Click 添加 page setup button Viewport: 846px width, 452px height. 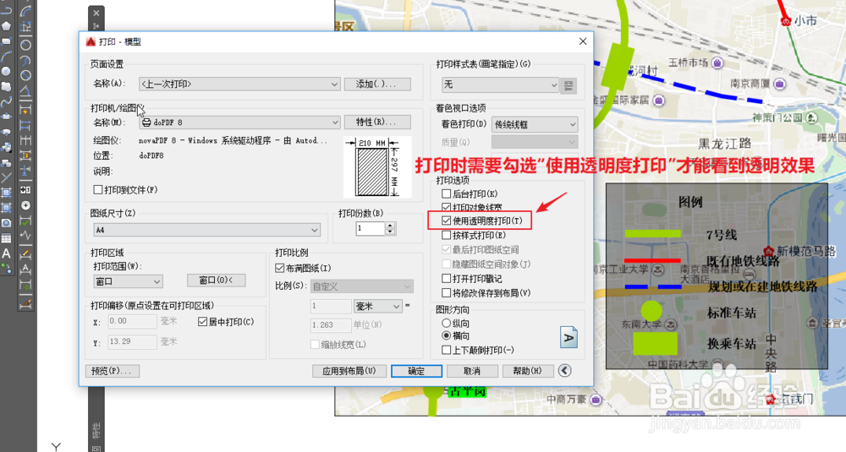(377, 84)
